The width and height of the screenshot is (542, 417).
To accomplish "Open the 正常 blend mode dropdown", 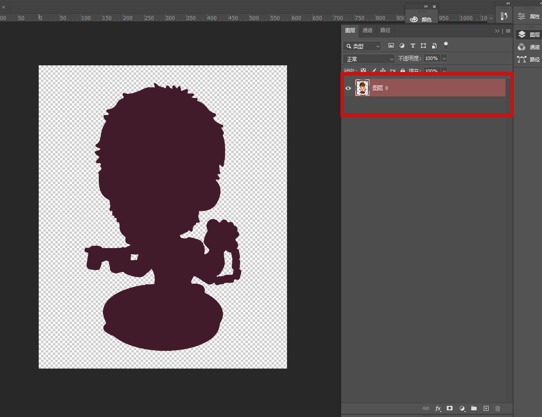I will (368, 59).
